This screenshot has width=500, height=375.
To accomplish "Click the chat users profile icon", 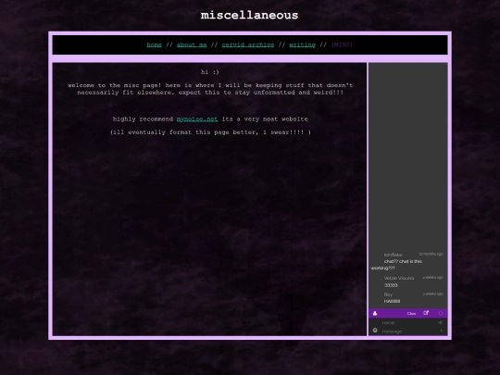I will [375, 314].
